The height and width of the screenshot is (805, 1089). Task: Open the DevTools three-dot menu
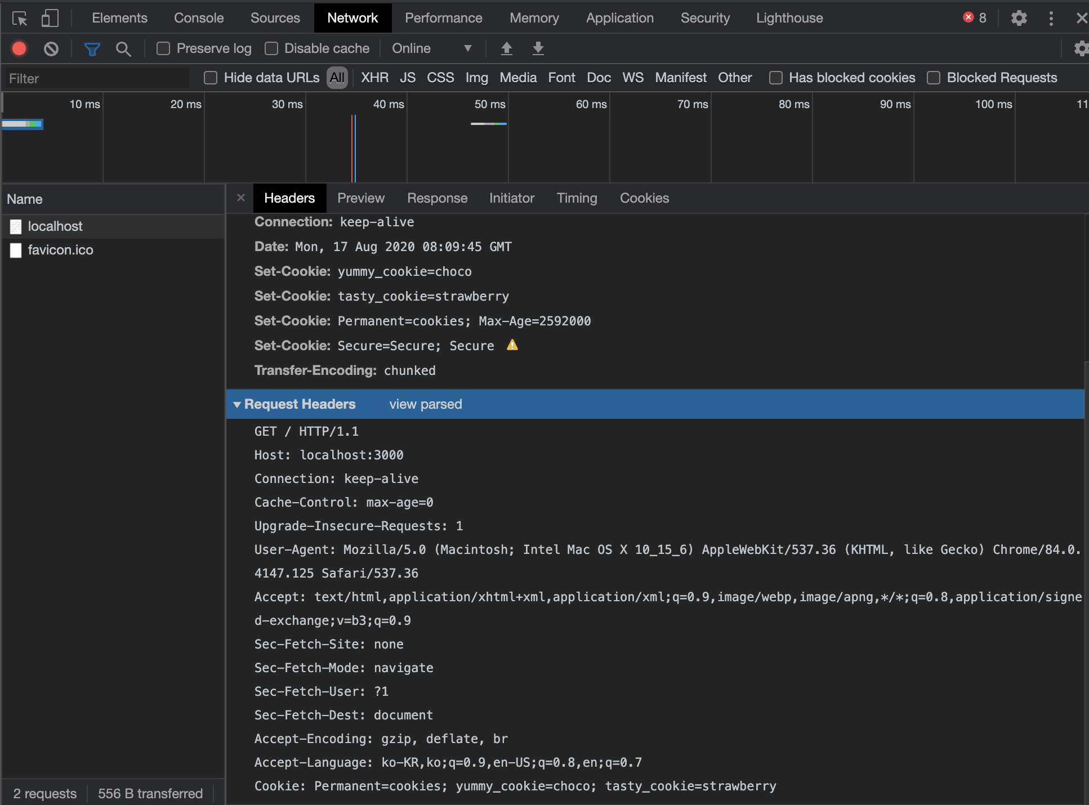[x=1051, y=19]
